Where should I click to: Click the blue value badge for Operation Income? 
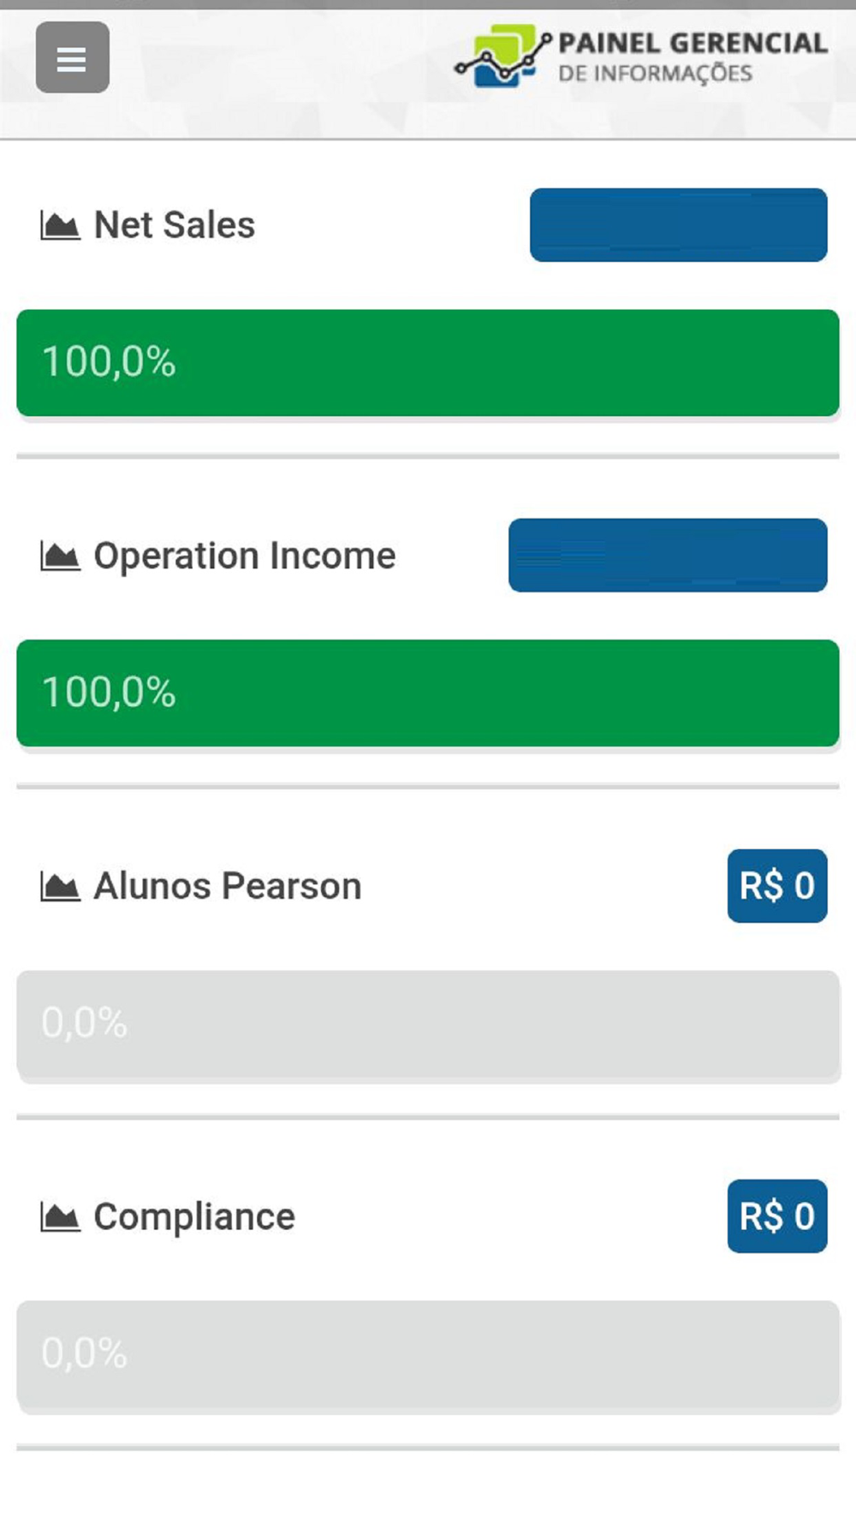tap(668, 555)
